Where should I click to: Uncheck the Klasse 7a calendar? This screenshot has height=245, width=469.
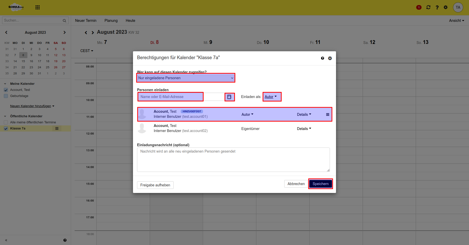tap(6, 128)
